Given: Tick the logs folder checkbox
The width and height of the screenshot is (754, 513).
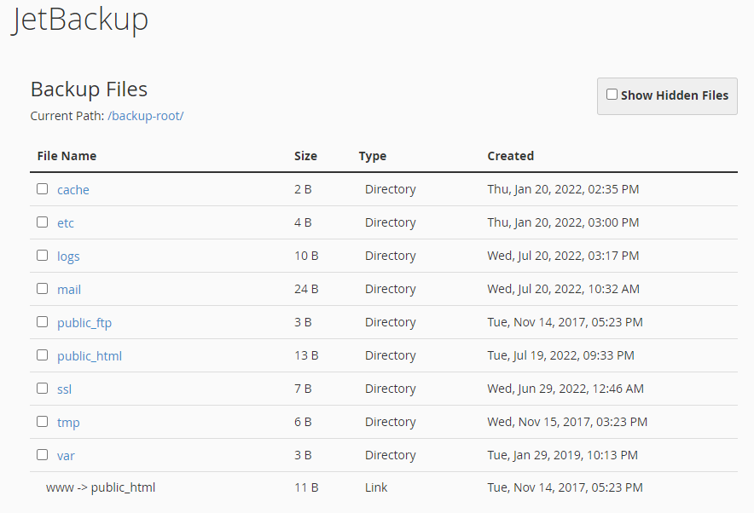Looking at the screenshot, I should 42,256.
